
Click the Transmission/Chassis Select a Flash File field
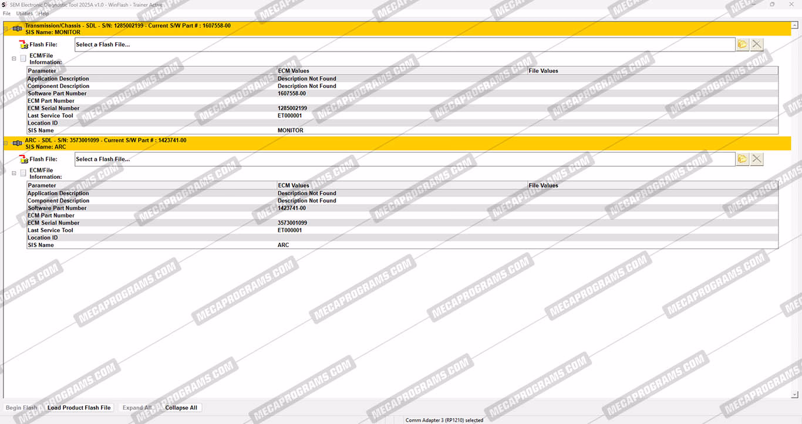tap(404, 45)
